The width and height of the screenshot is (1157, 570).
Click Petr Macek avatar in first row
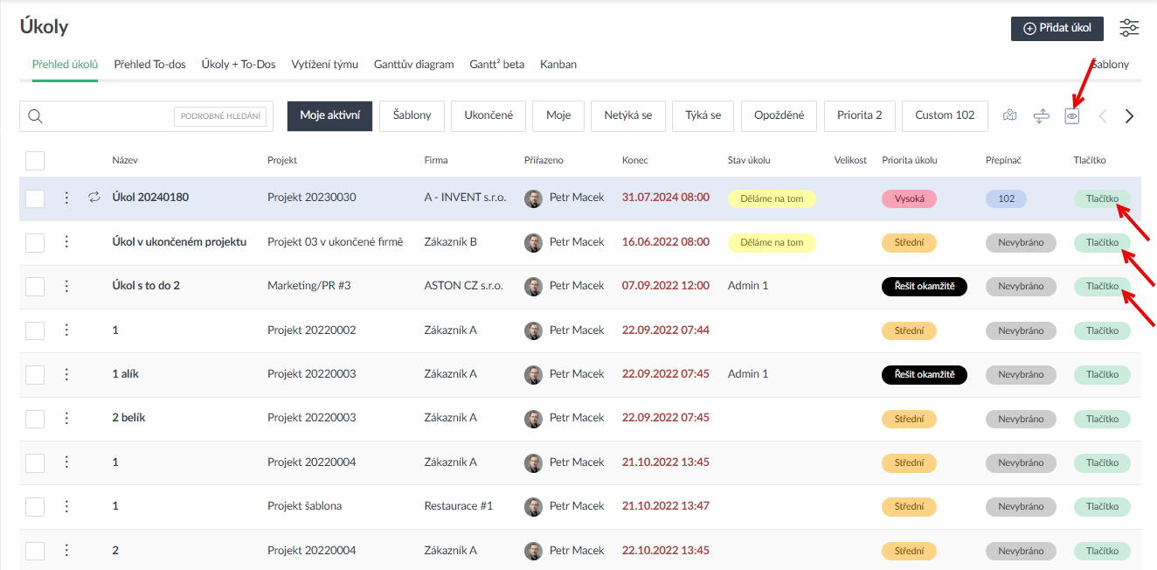(x=533, y=198)
